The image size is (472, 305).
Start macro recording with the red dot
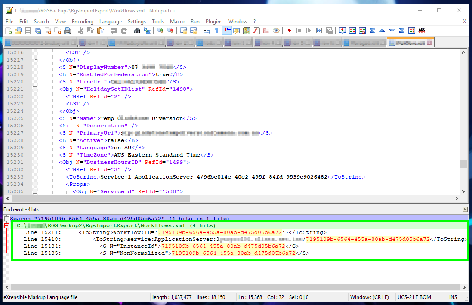pos(289,31)
